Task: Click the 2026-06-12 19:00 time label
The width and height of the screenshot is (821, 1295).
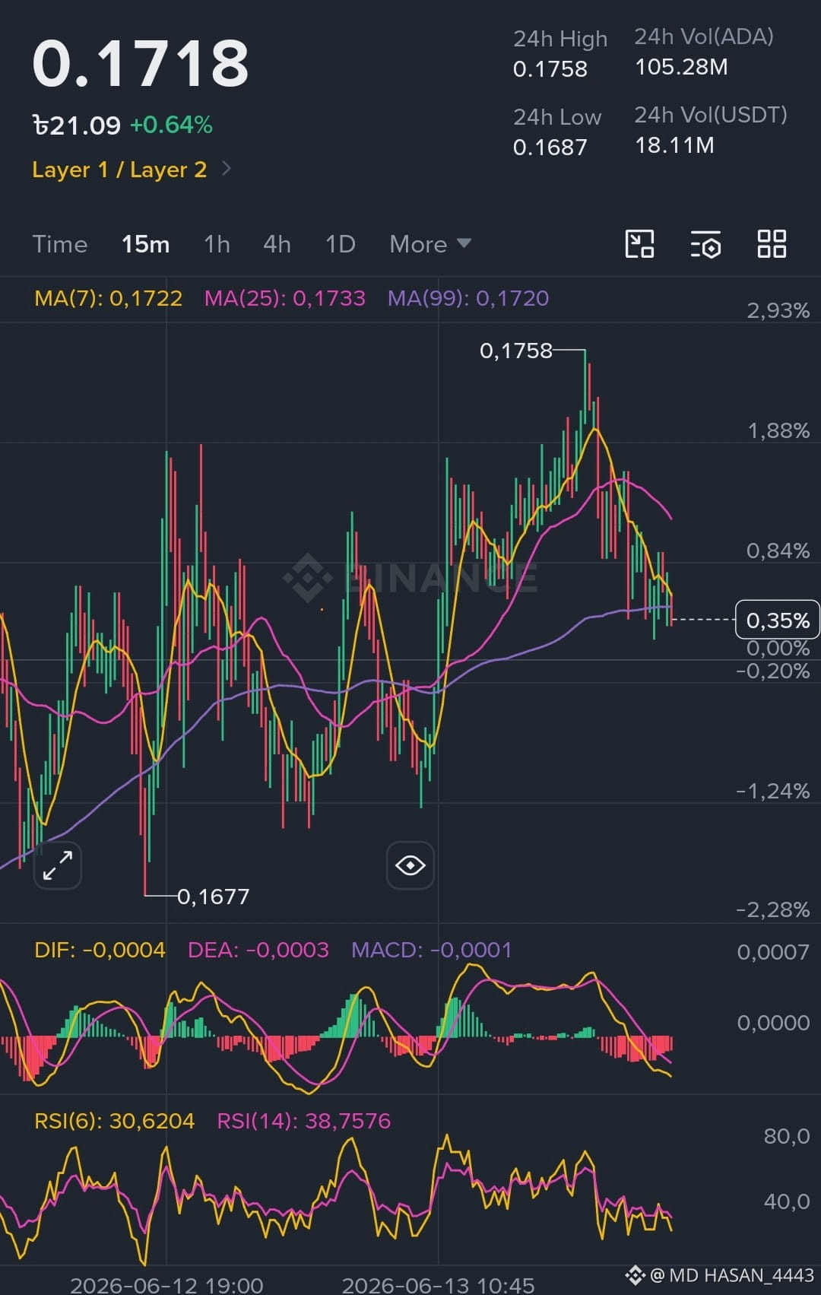Action: tap(166, 1285)
